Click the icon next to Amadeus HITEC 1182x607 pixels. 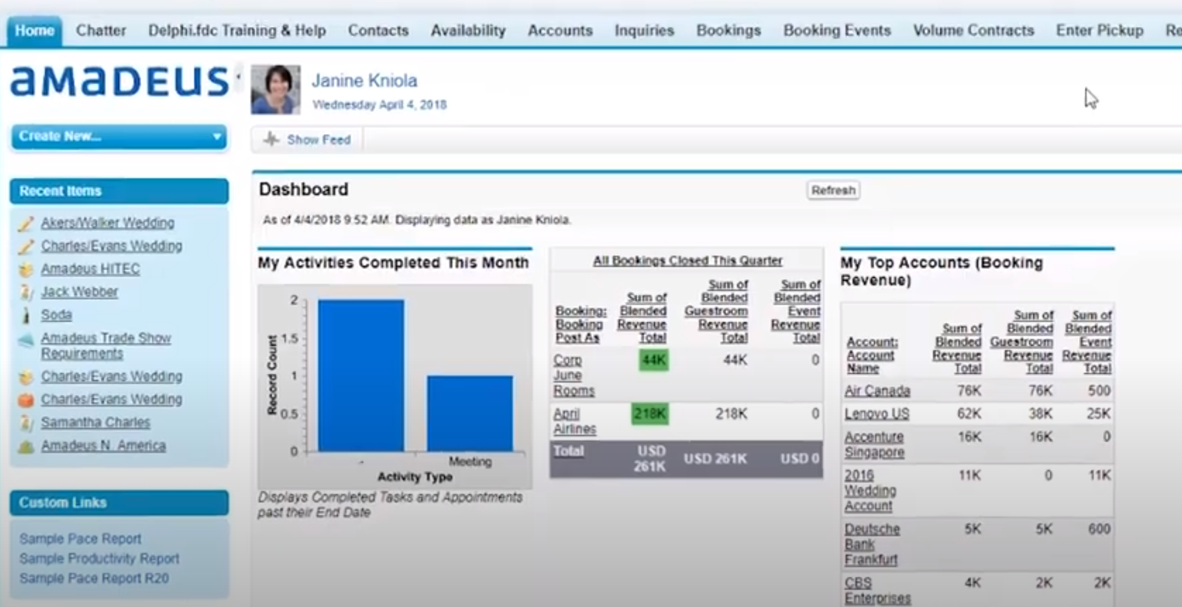pos(26,270)
